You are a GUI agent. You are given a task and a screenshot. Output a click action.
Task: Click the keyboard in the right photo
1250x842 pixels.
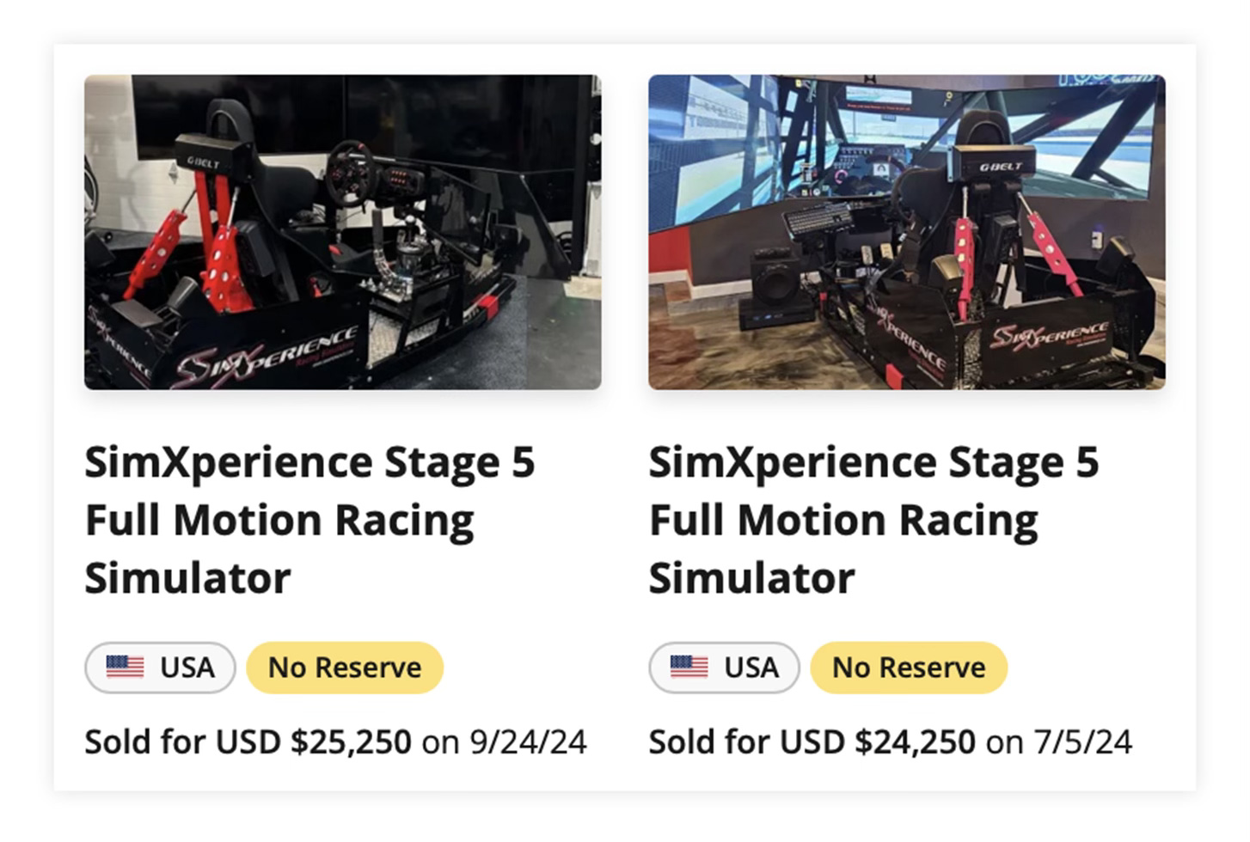click(x=818, y=220)
